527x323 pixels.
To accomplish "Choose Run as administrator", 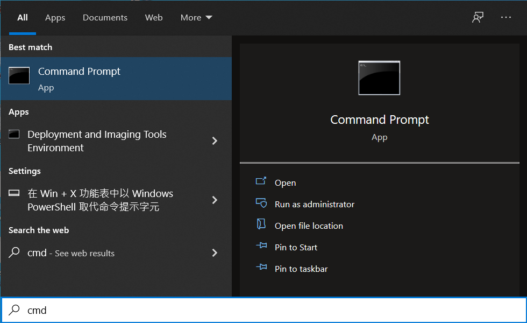I will point(314,204).
